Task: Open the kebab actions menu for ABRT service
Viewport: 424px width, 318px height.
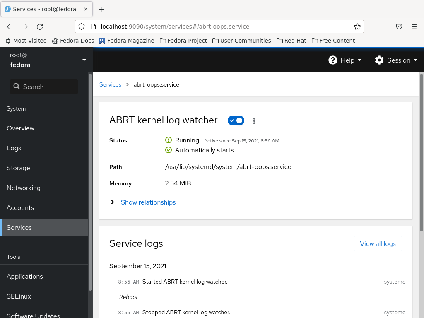Action: 254,120
